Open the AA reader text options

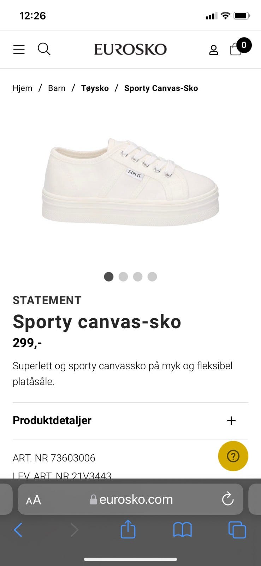[34, 500]
